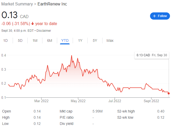Screen dimensions: 171x129
Task: Open the 1M chart range
Action: [35, 41]
